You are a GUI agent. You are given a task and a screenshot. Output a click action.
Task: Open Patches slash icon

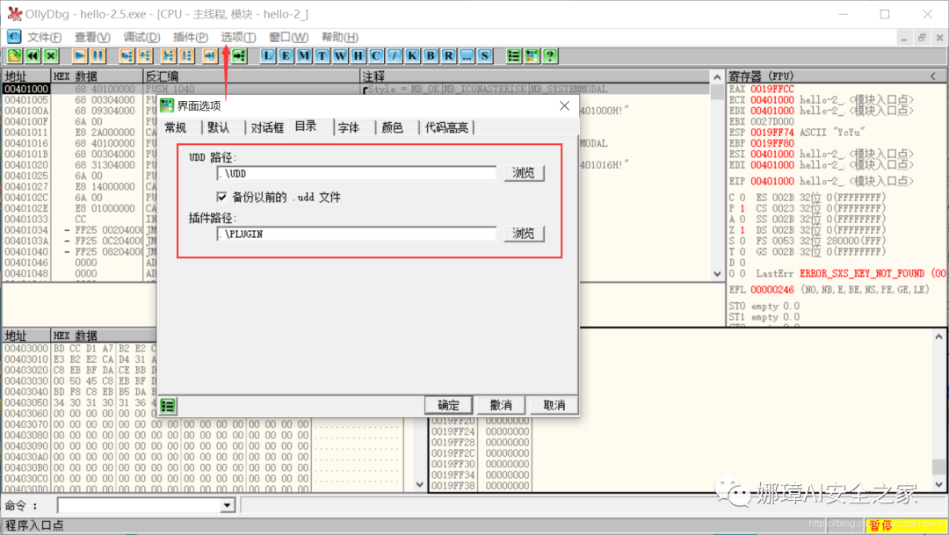pyautogui.click(x=394, y=56)
